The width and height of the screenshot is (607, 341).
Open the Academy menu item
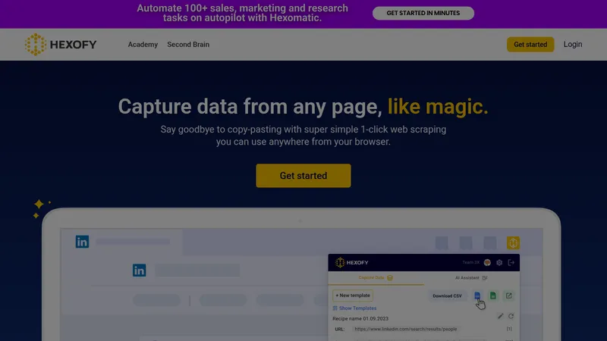tap(143, 45)
